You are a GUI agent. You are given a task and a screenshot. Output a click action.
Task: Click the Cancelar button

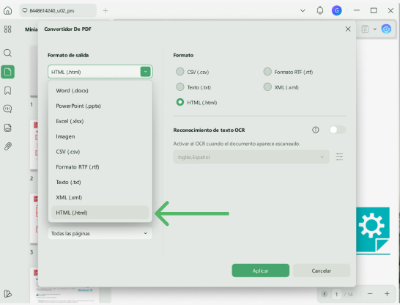(x=322, y=271)
